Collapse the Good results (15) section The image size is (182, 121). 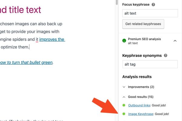[x=124, y=97]
